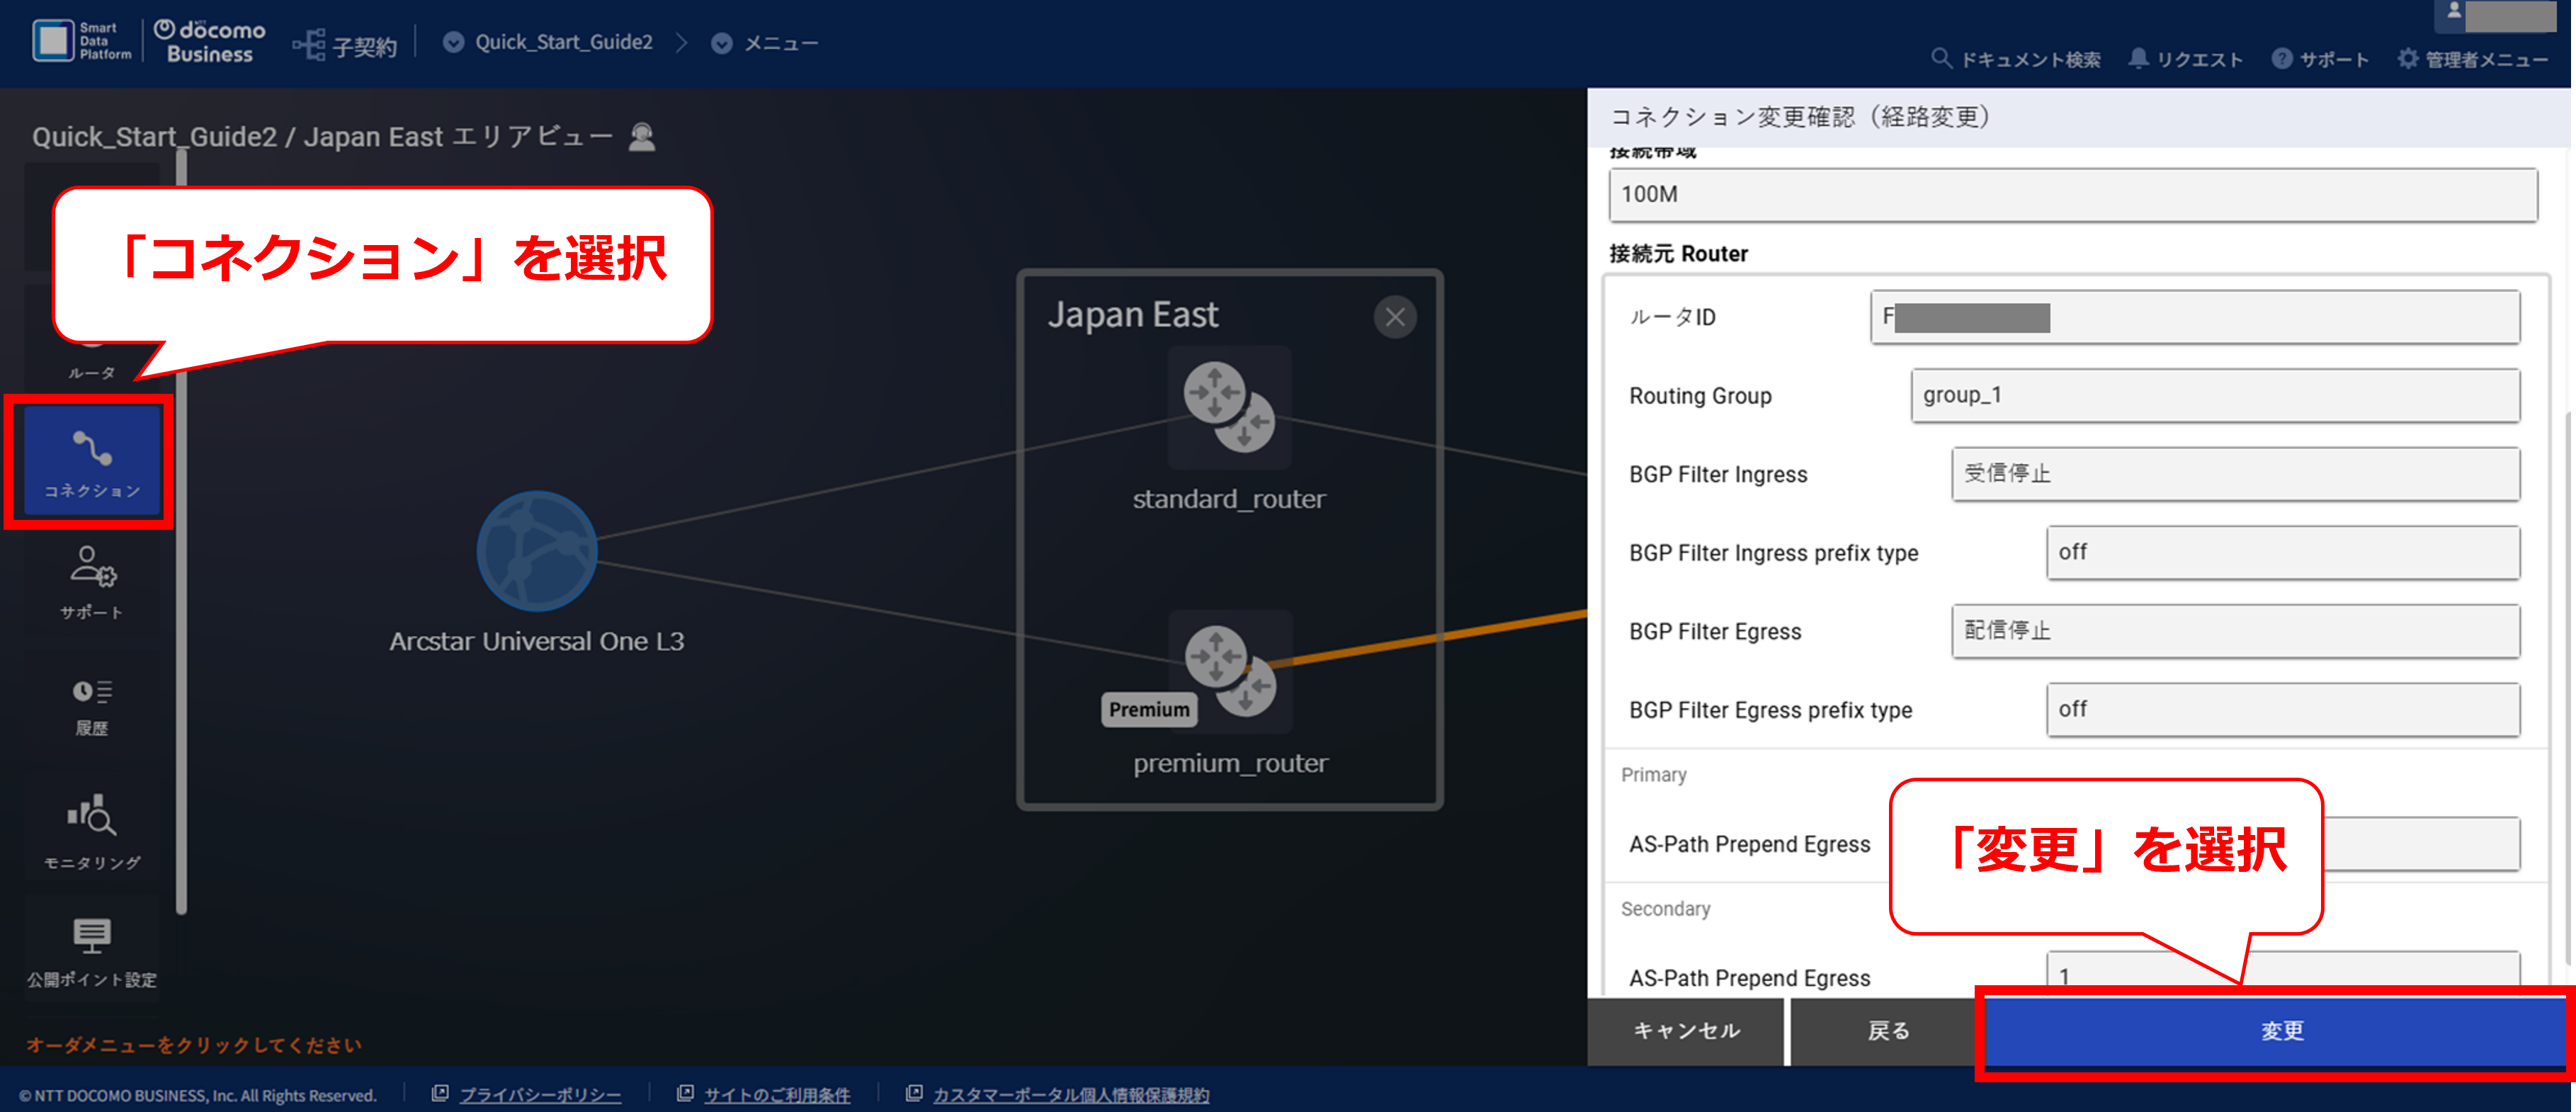Click the キャンセル button
The image size is (2576, 1112).
coord(1686,1030)
